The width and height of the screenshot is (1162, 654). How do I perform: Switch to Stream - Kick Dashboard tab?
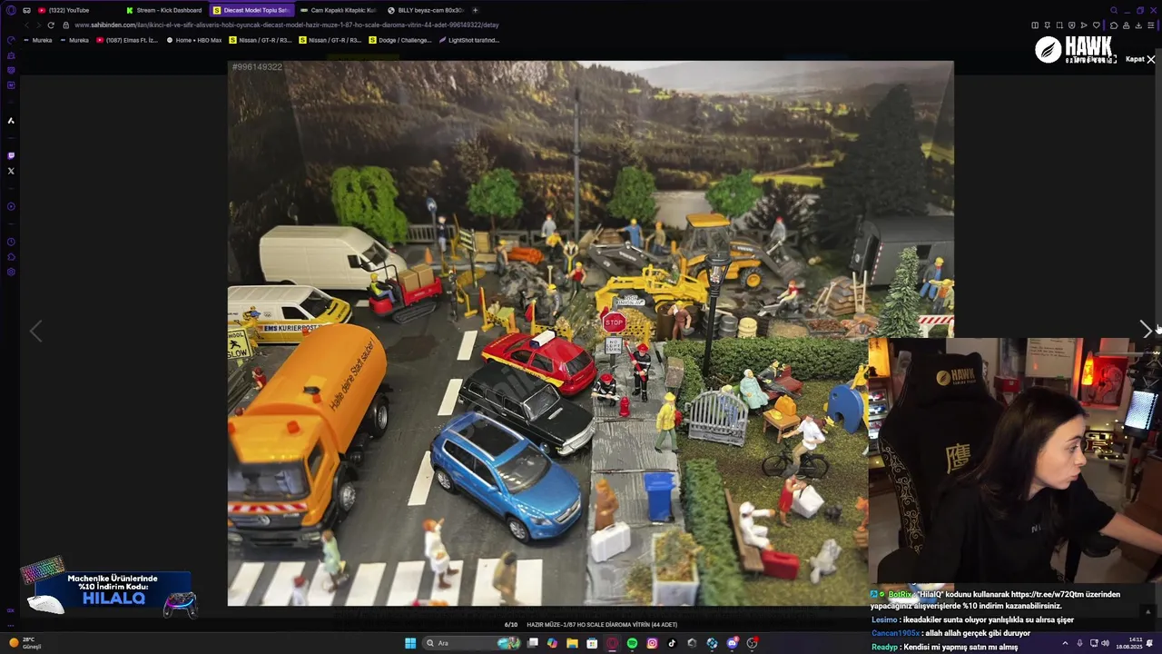(x=163, y=10)
